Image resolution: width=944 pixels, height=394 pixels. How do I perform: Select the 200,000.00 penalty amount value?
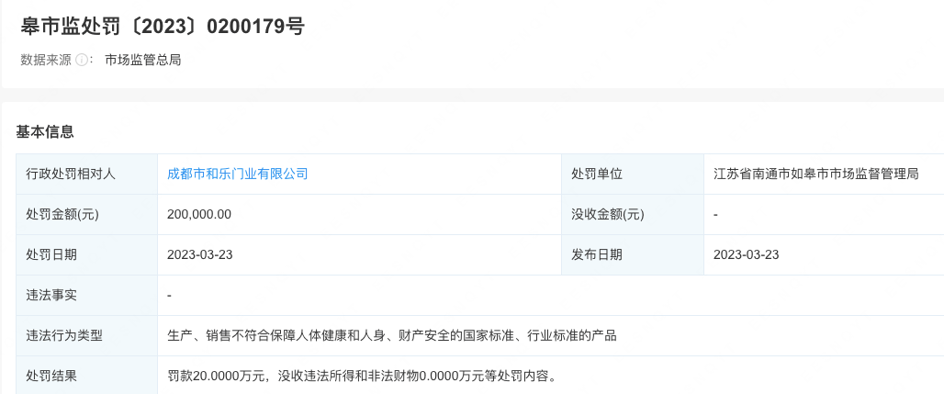199,214
